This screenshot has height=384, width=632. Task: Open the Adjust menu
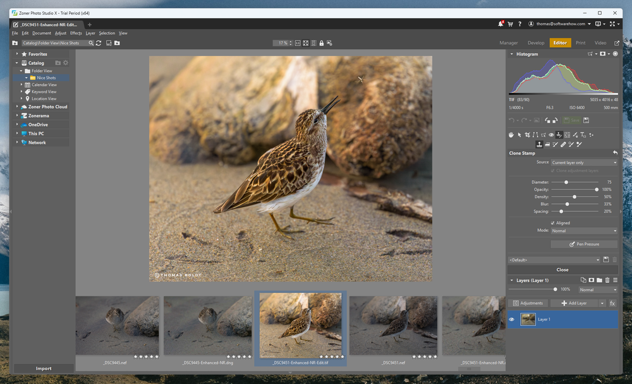click(x=61, y=33)
